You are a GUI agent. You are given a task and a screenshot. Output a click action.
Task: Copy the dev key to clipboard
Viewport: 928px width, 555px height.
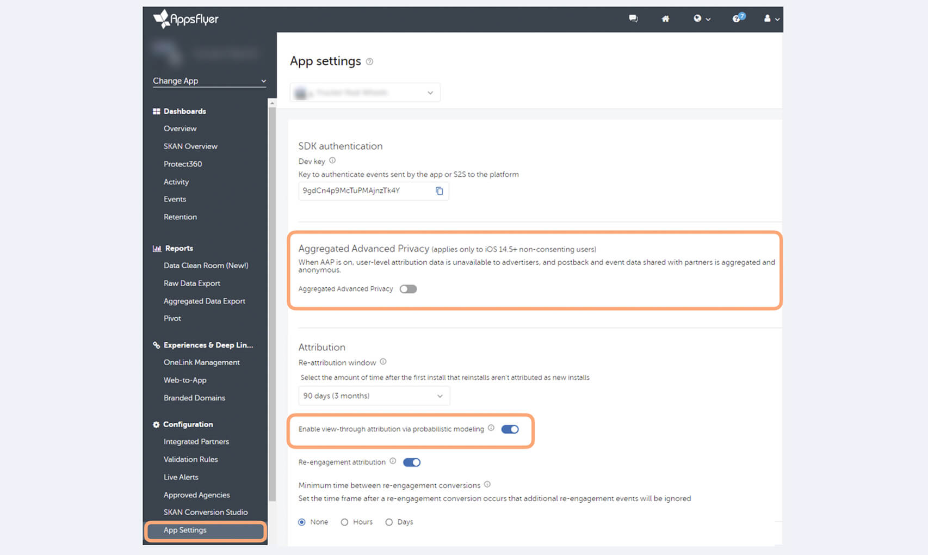440,191
